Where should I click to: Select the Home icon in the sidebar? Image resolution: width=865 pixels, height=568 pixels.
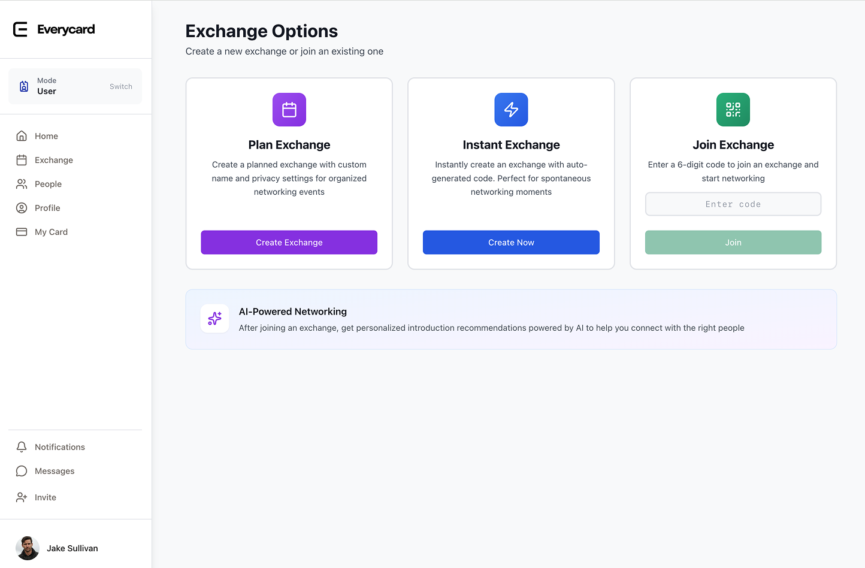click(x=22, y=136)
